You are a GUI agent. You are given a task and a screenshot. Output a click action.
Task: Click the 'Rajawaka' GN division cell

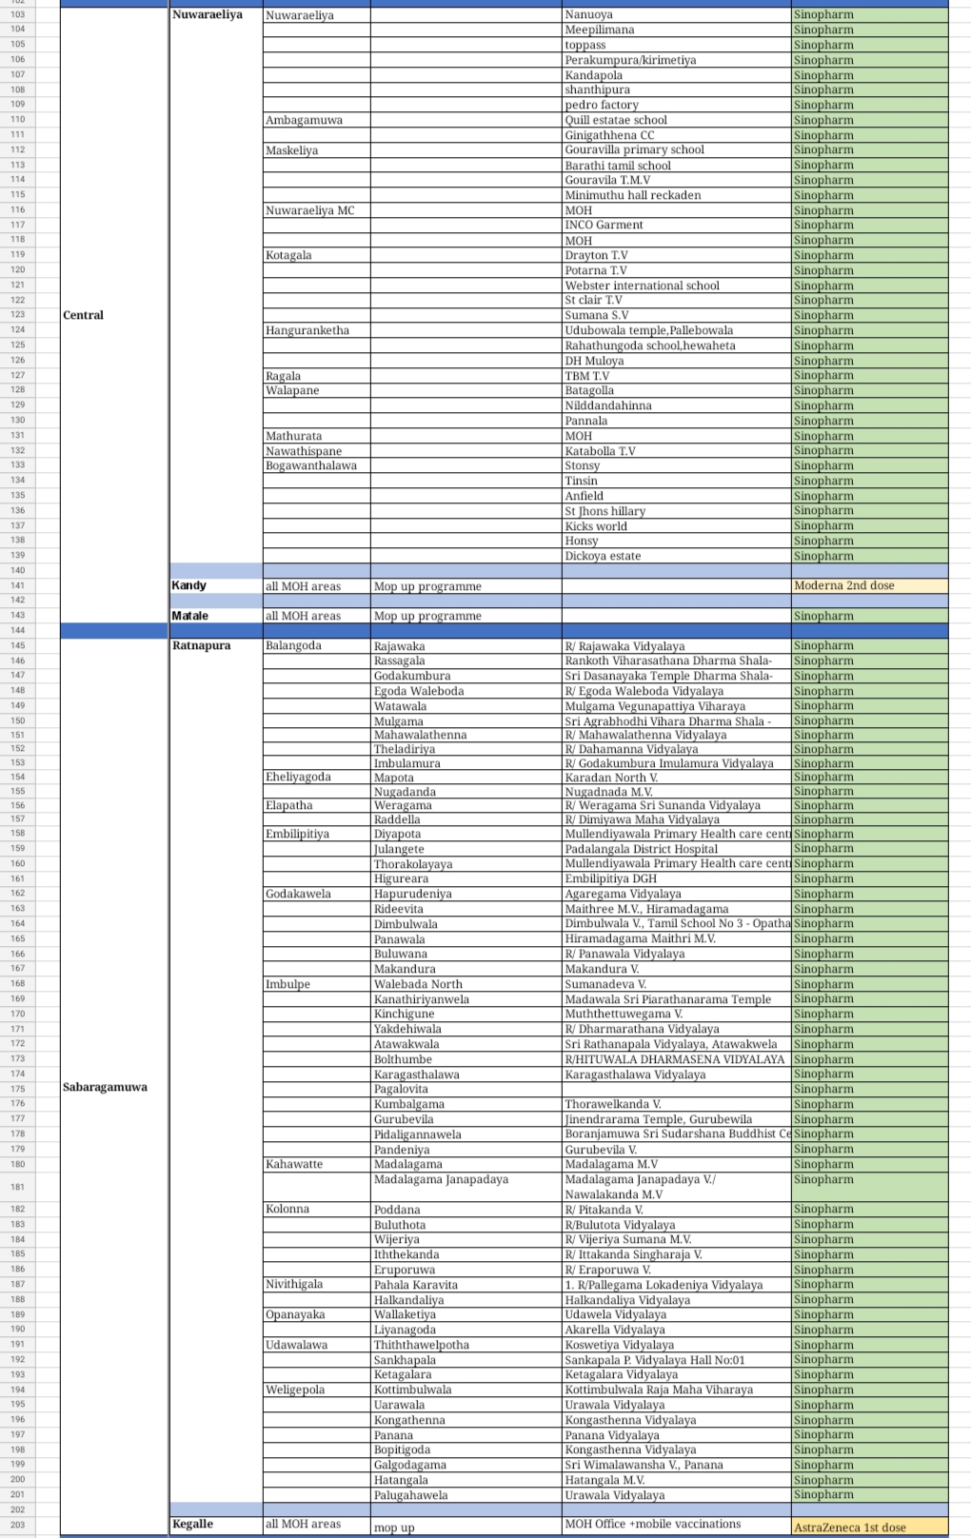[466, 646]
